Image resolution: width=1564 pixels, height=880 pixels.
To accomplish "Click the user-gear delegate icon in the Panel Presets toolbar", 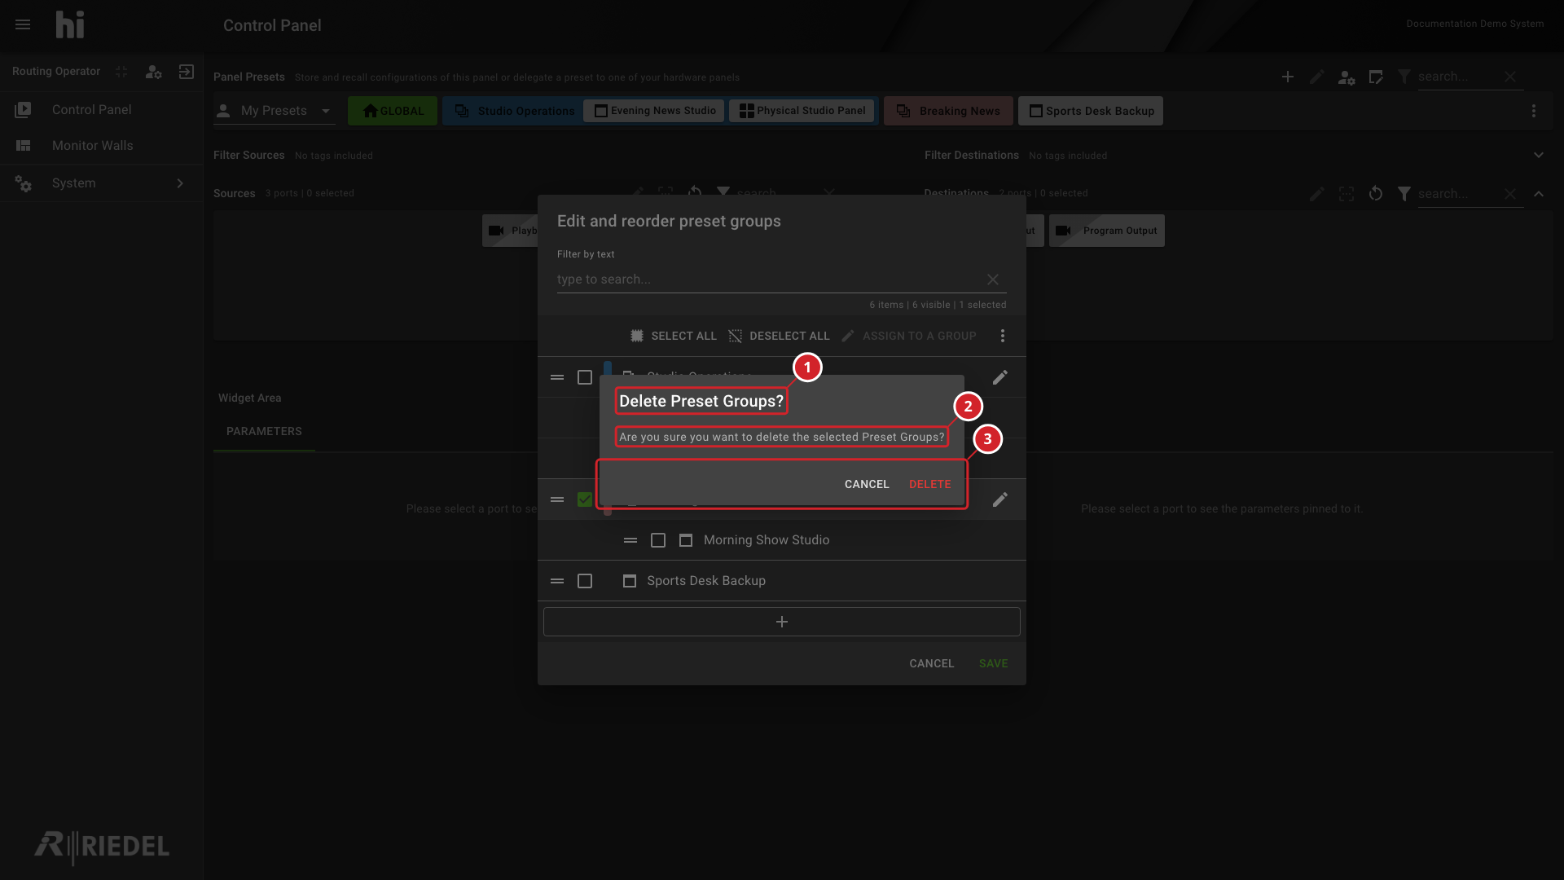I will pyautogui.click(x=1347, y=77).
